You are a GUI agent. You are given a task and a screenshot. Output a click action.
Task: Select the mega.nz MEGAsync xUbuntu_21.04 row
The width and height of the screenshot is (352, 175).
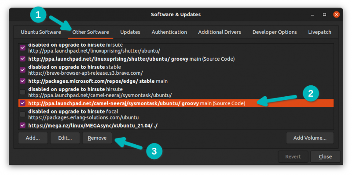point(176,126)
